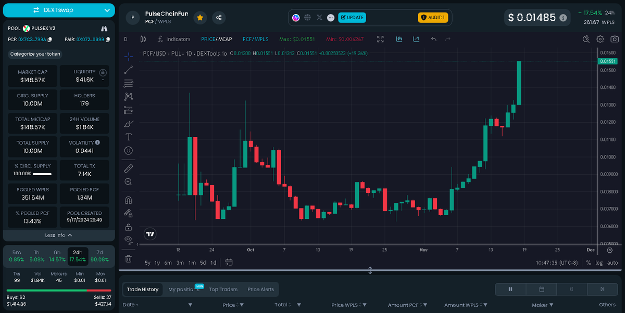625x313 pixels.
Task: Select the crosshair cursor tool
Action: click(x=129, y=56)
